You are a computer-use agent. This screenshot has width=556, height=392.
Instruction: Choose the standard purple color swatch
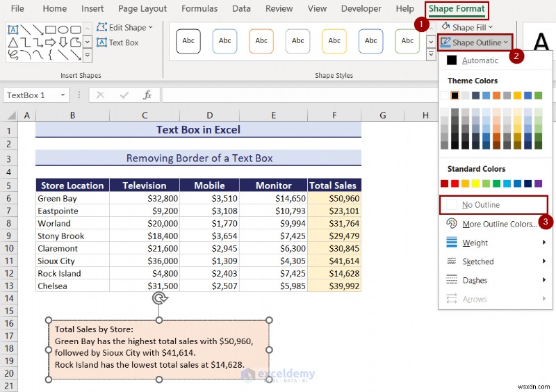[x=538, y=183]
